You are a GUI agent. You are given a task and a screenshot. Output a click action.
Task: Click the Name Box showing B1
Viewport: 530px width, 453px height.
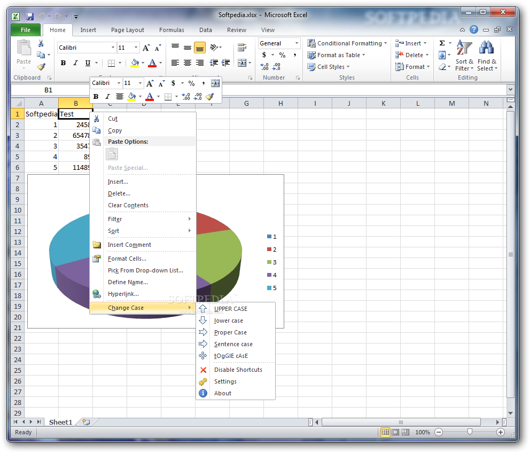[x=48, y=90]
